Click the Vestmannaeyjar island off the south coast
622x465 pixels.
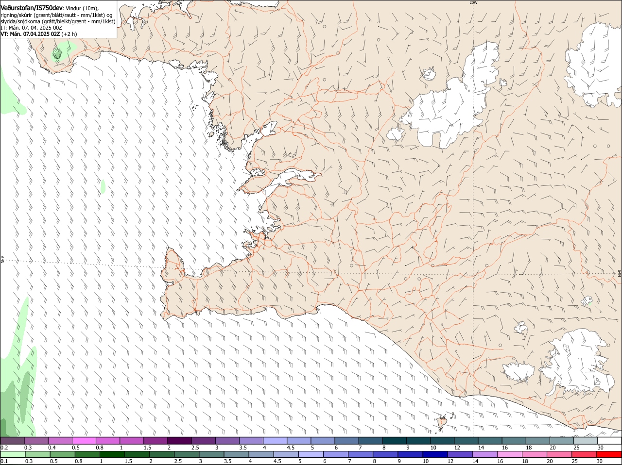(442, 423)
